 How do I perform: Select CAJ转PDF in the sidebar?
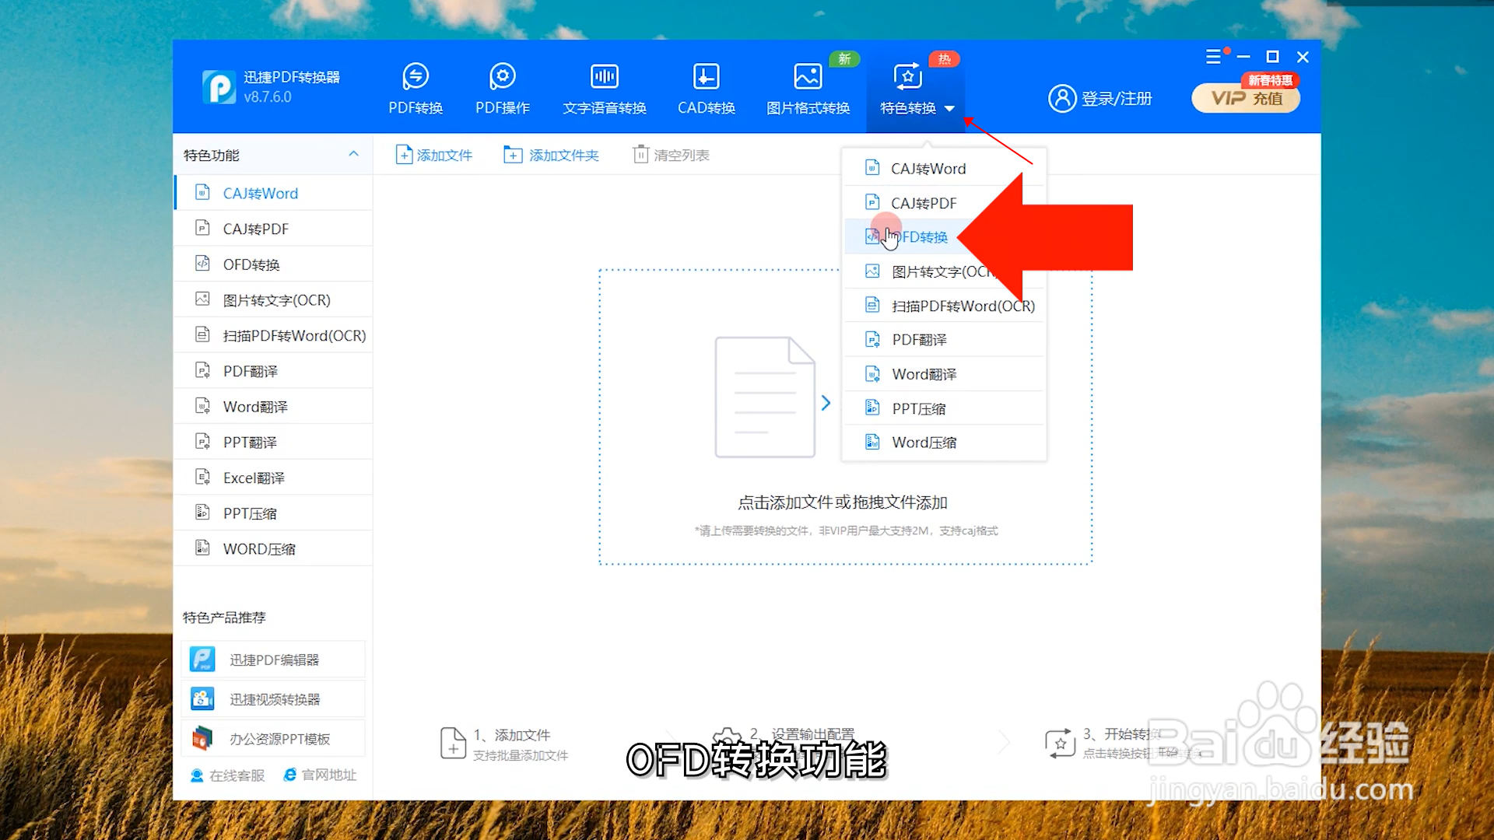click(273, 229)
